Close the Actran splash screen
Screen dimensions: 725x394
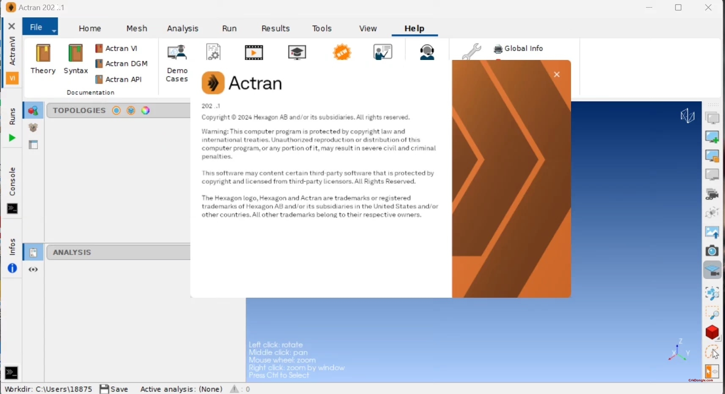pos(556,74)
